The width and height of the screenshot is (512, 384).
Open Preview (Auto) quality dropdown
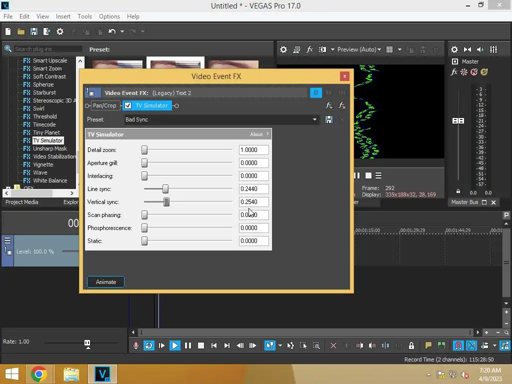tap(359, 49)
